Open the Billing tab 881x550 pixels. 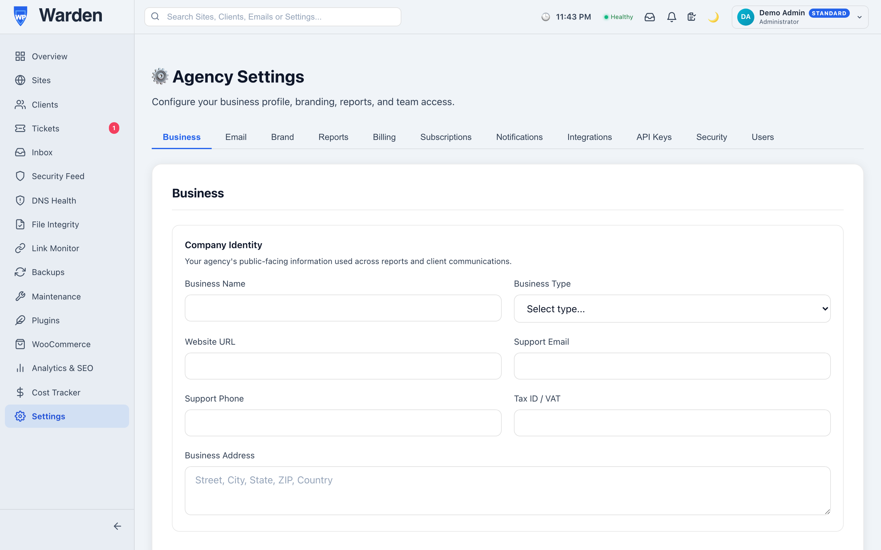coord(384,137)
